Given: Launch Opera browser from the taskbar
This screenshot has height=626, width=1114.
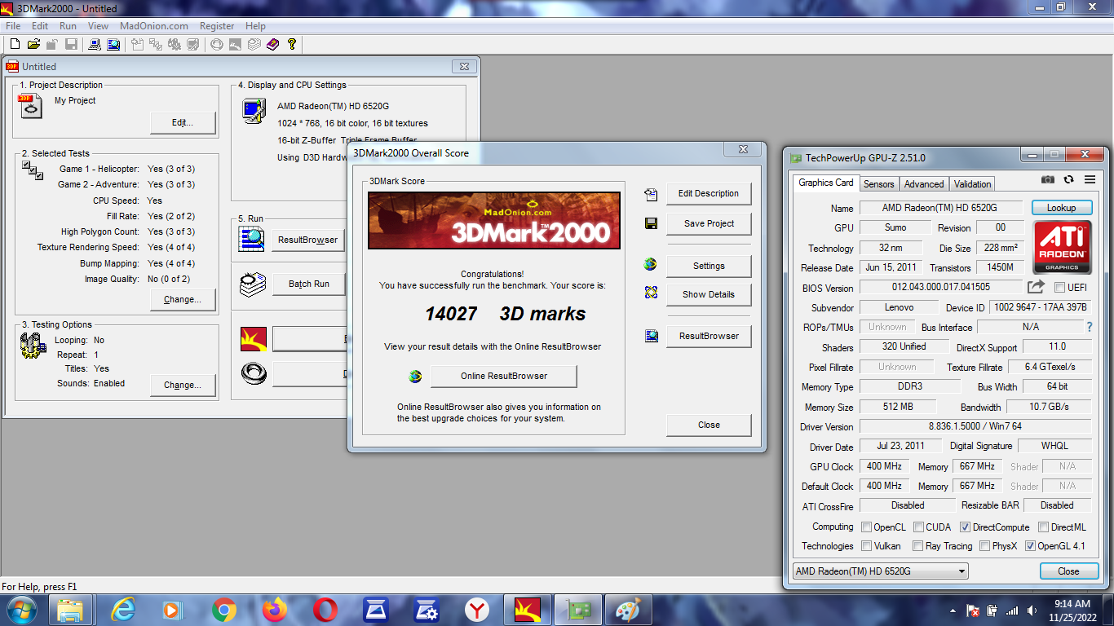Looking at the screenshot, I should pyautogui.click(x=325, y=610).
